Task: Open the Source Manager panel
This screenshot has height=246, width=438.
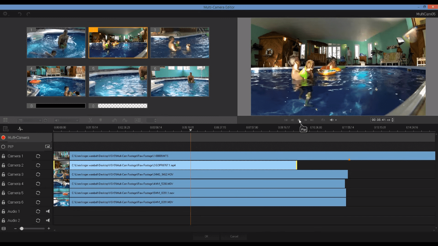Action: tap(5, 128)
